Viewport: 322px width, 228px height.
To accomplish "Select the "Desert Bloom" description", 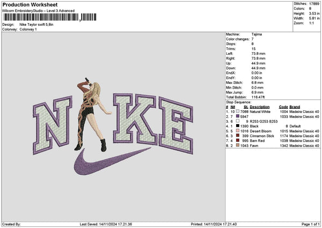I will point(261,131).
